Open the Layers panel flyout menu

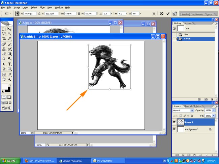coord(216,107)
